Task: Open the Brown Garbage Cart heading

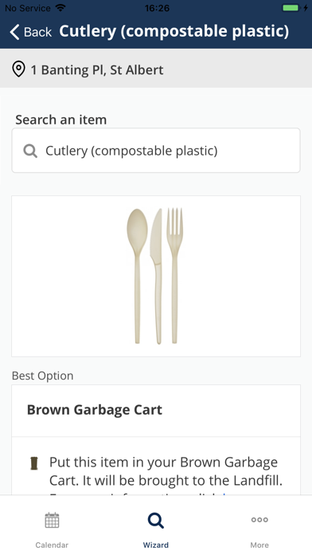Action: click(x=95, y=410)
